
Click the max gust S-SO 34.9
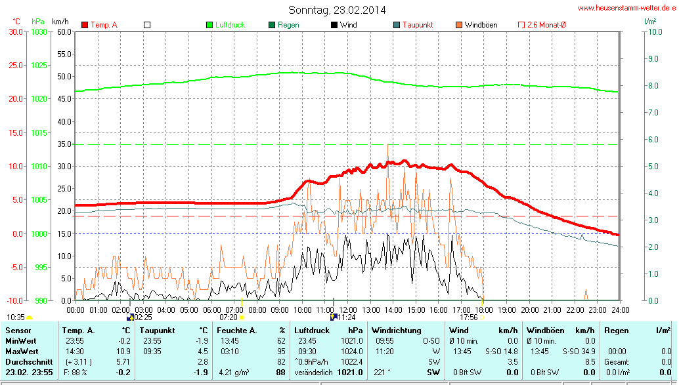579,352
